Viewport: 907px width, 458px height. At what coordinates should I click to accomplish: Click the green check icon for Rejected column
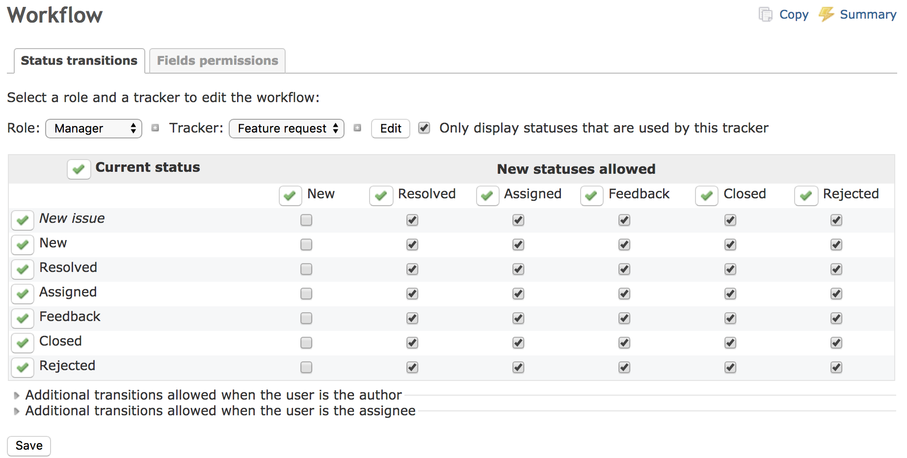pyautogui.click(x=806, y=196)
